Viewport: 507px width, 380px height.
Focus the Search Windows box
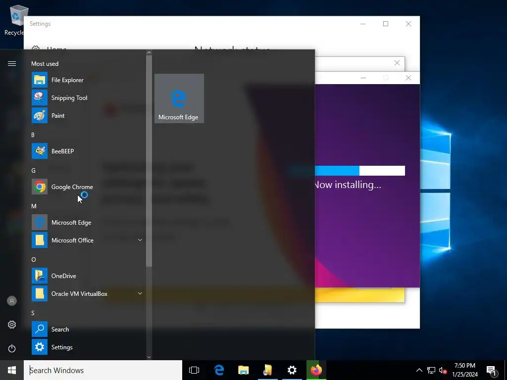103,370
